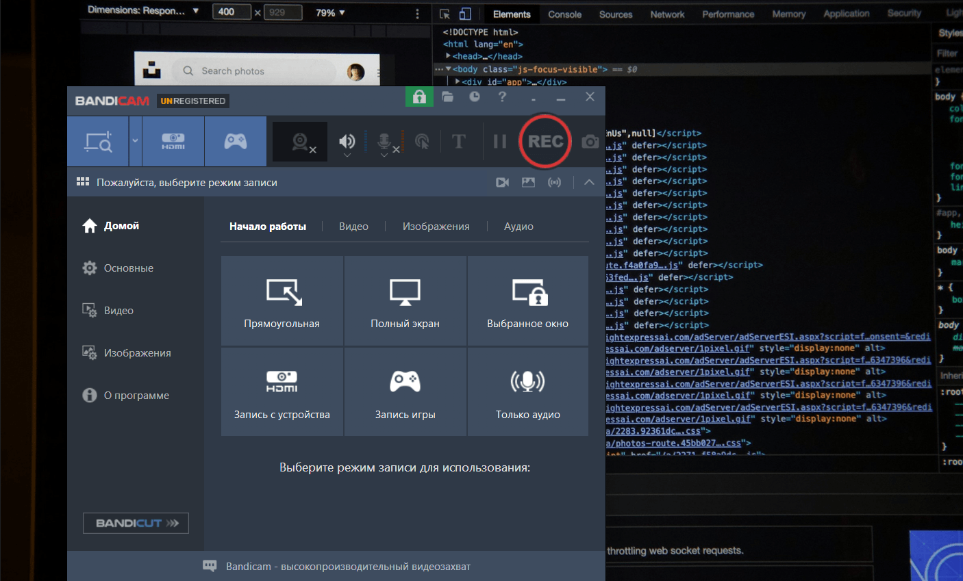Click the green lock icon
The width and height of the screenshot is (963, 581).
tap(419, 96)
